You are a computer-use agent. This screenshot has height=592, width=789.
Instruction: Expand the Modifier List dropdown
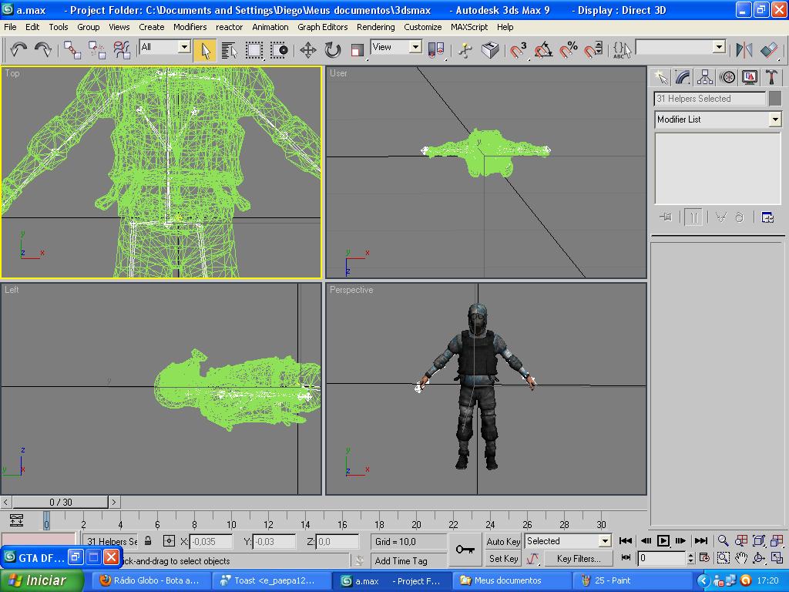click(775, 119)
